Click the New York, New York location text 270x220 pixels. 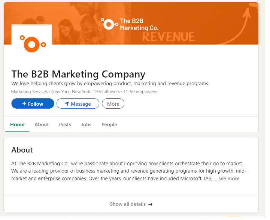click(x=71, y=92)
